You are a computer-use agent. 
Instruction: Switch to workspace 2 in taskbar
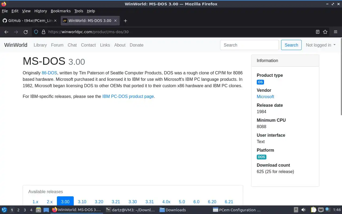[18, 210]
